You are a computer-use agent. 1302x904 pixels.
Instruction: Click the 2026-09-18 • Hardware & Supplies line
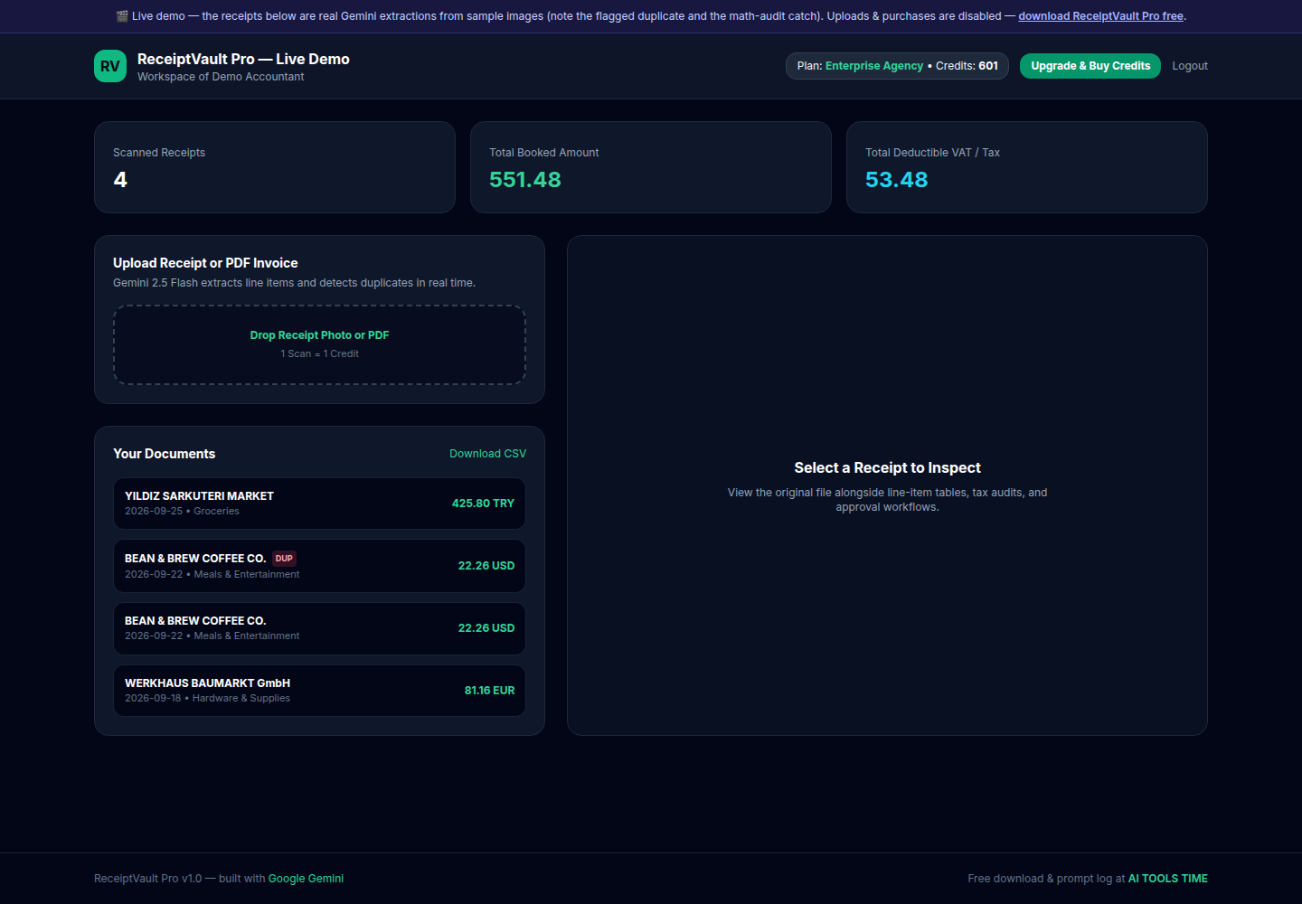tap(207, 699)
